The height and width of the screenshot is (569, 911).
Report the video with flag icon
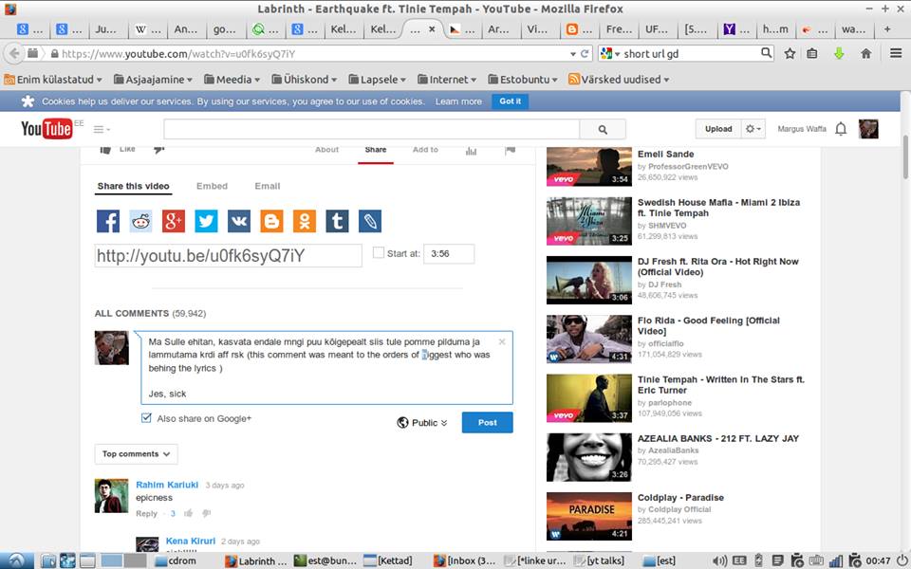511,151
